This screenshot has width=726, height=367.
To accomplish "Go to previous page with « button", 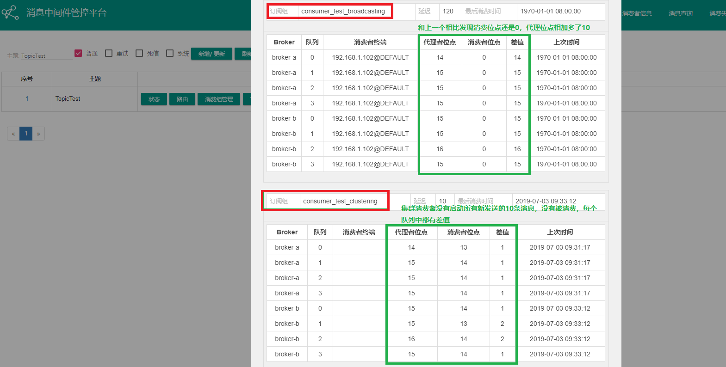I will 13,134.
